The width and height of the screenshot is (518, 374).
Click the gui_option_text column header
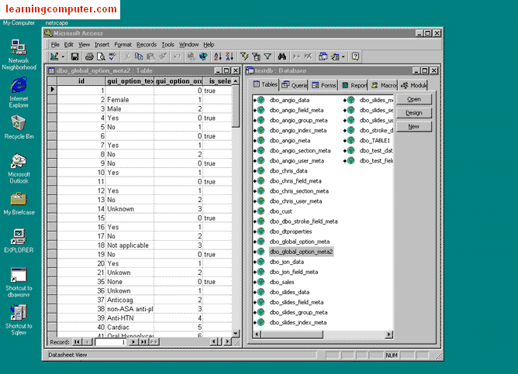tap(129, 81)
